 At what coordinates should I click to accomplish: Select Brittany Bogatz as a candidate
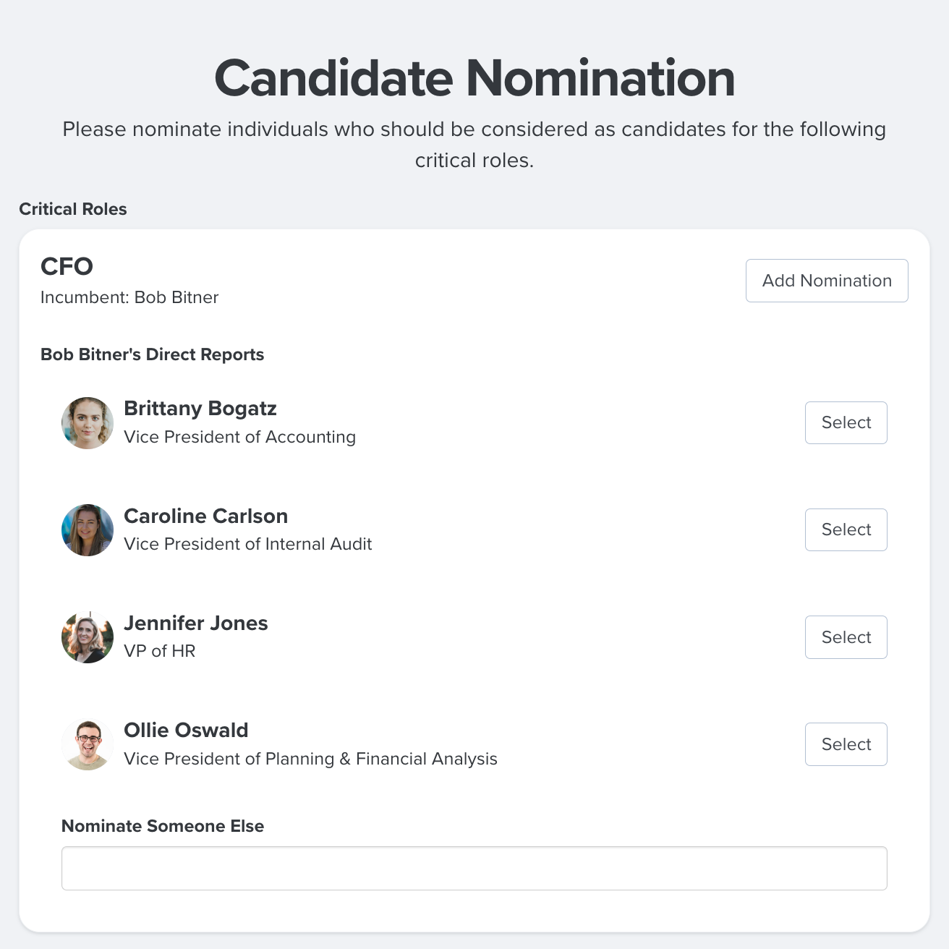click(x=846, y=422)
